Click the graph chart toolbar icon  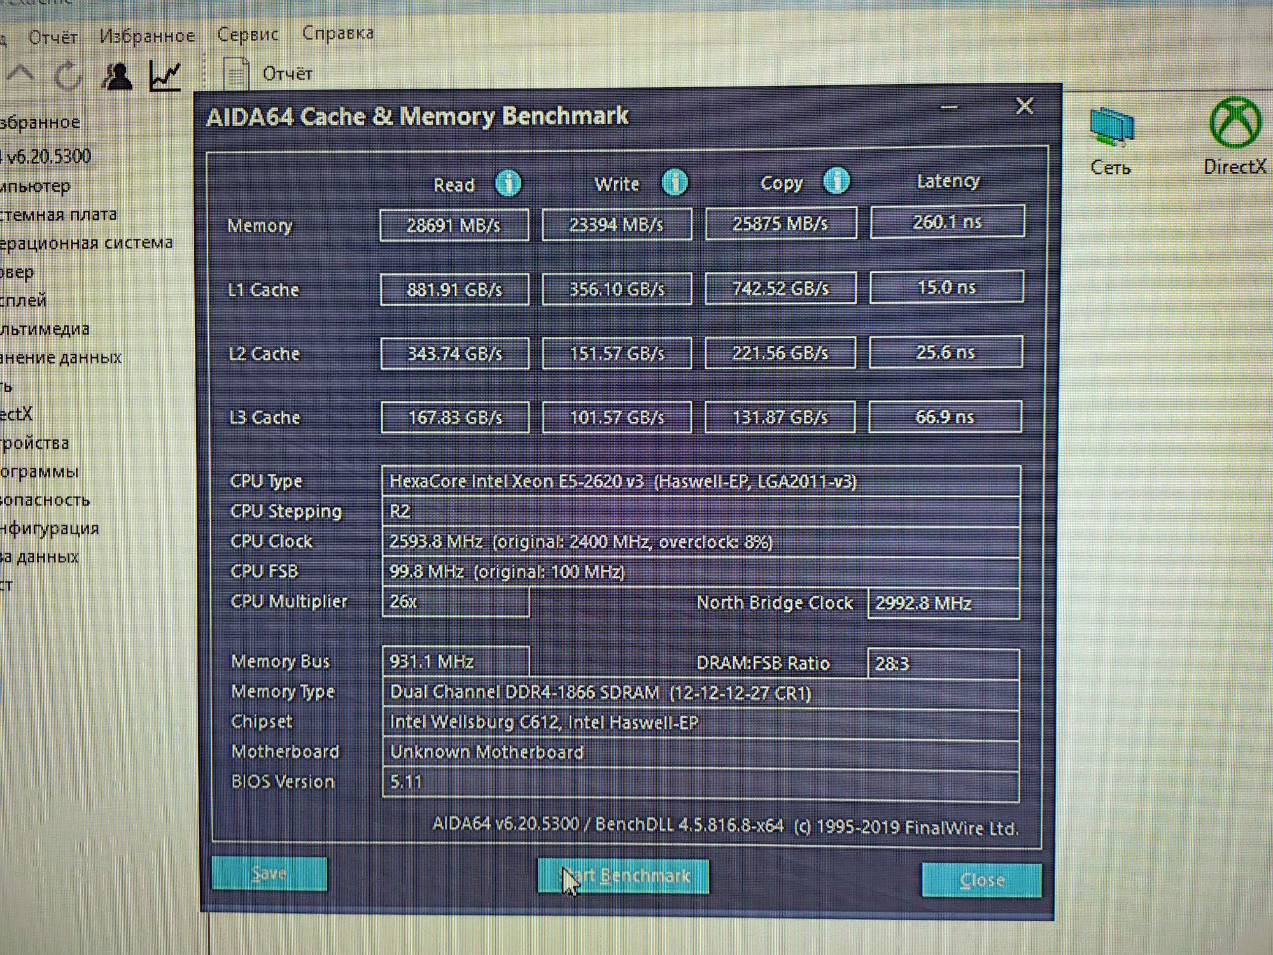tap(165, 76)
